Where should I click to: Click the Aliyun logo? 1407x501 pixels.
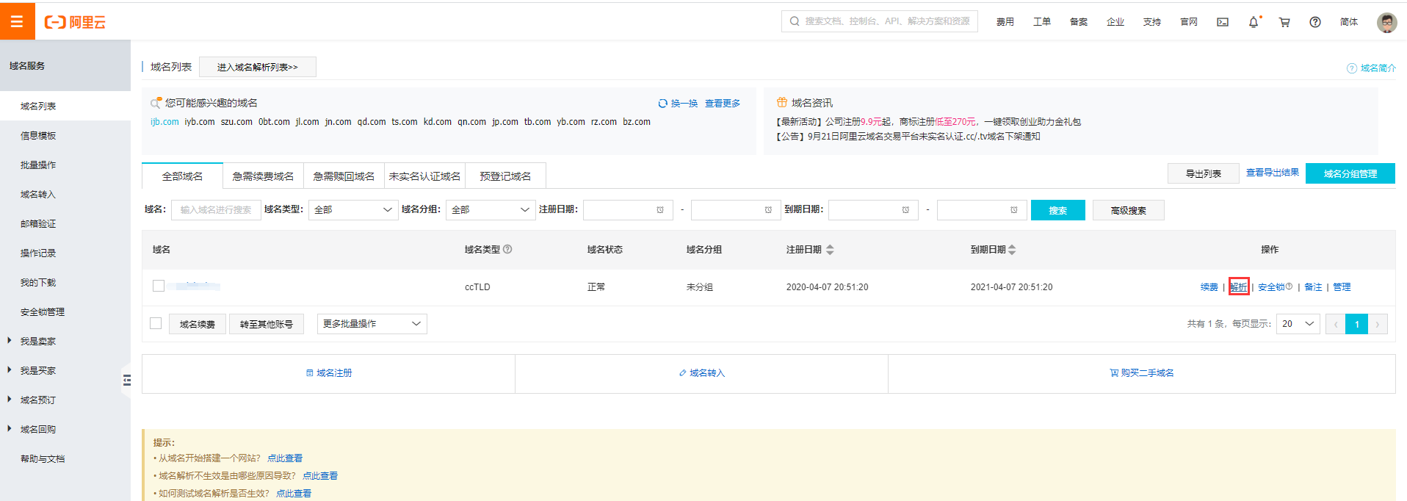(x=75, y=22)
